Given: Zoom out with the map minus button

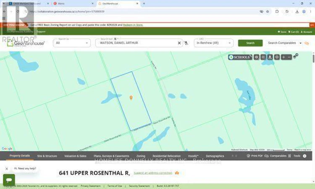Looking at the screenshot, I should (x=289, y=57).
